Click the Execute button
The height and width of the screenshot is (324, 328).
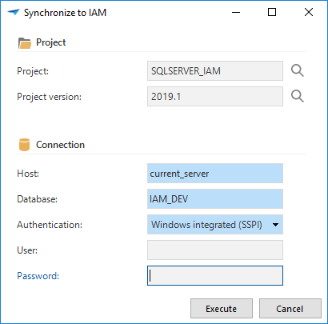coord(222,309)
